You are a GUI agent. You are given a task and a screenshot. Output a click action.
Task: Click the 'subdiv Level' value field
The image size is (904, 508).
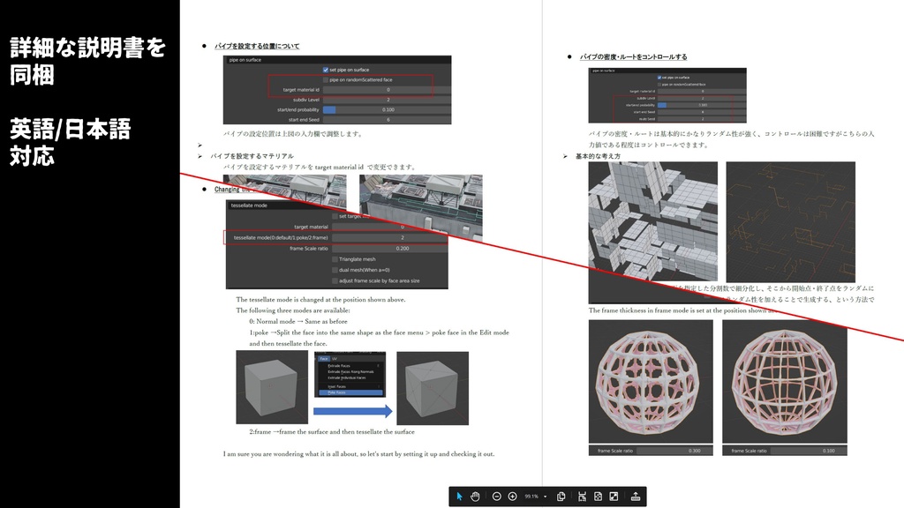click(x=387, y=100)
